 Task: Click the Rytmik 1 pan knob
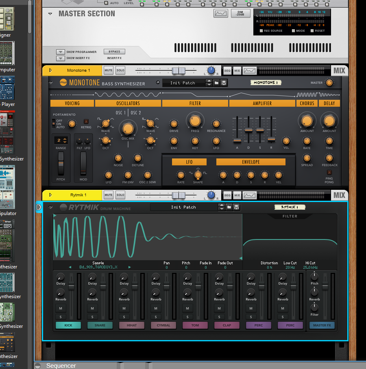[x=211, y=195]
